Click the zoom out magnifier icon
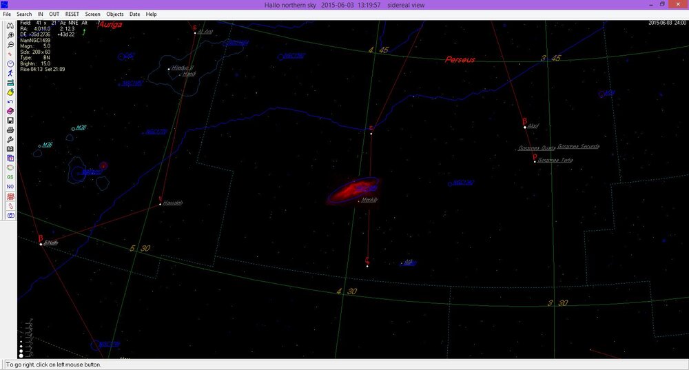 11,44
